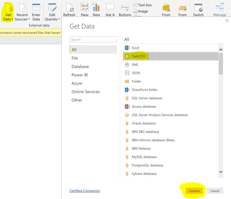Screen dimensions: 231x199
Task: Click the scroll down arrow in the list
Action: point(221,172)
